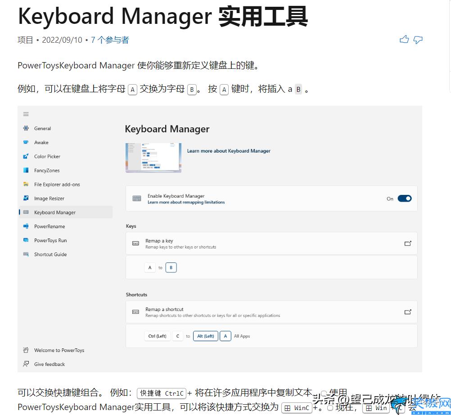Screen dimensions: 451x415
Task: Click the Ctrl (Left) shortcut key chip
Action: click(157, 336)
